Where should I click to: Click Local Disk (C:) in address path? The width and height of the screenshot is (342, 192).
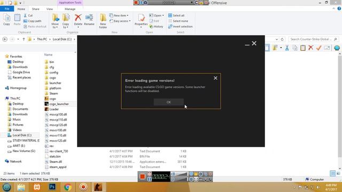point(62,39)
